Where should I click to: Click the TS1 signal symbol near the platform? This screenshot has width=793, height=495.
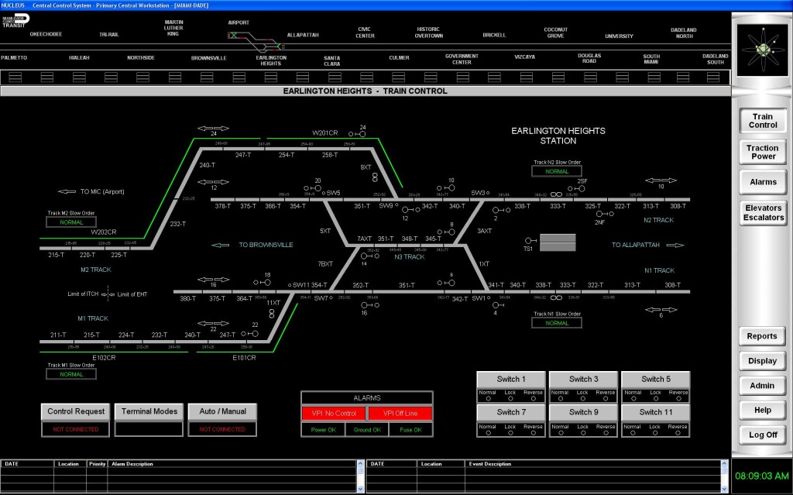(530, 240)
